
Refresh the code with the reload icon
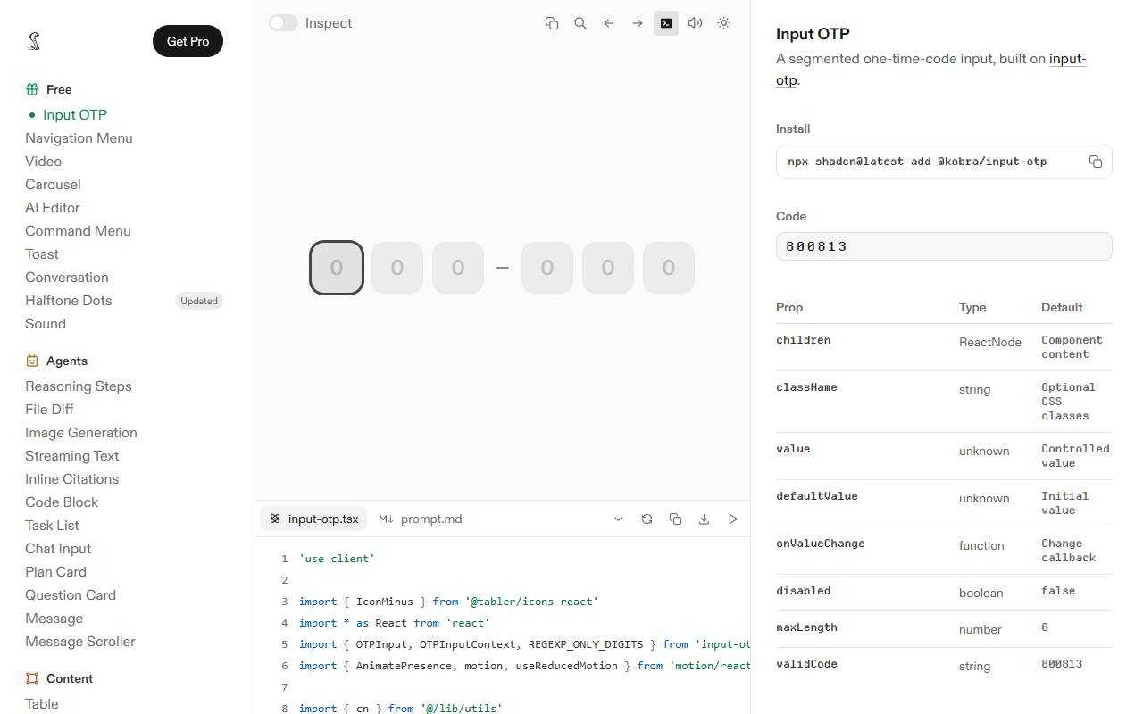tap(647, 519)
